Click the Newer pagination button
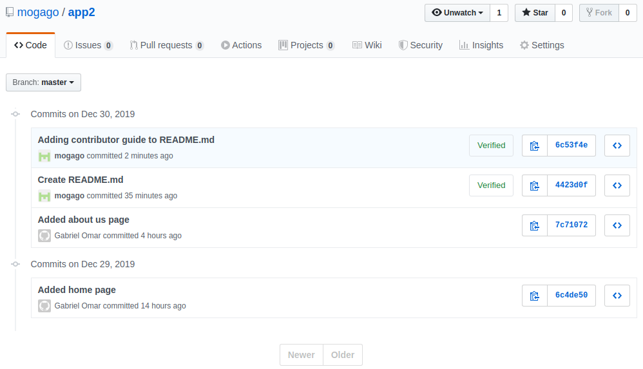This screenshot has height=369, width=643. tap(302, 355)
